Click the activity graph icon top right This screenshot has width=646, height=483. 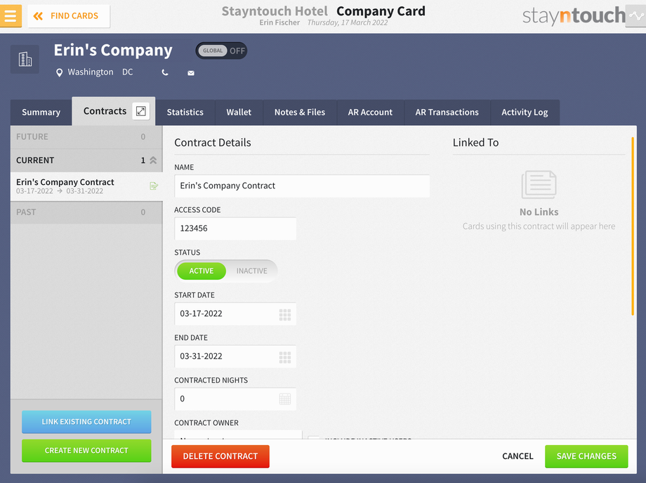click(635, 16)
